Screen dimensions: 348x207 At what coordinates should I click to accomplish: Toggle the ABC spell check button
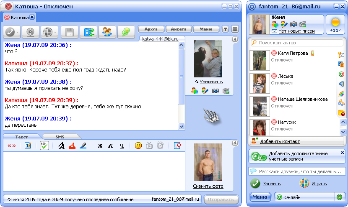click(44, 146)
